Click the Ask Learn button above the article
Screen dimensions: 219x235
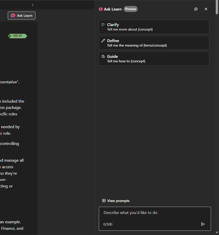click(22, 16)
